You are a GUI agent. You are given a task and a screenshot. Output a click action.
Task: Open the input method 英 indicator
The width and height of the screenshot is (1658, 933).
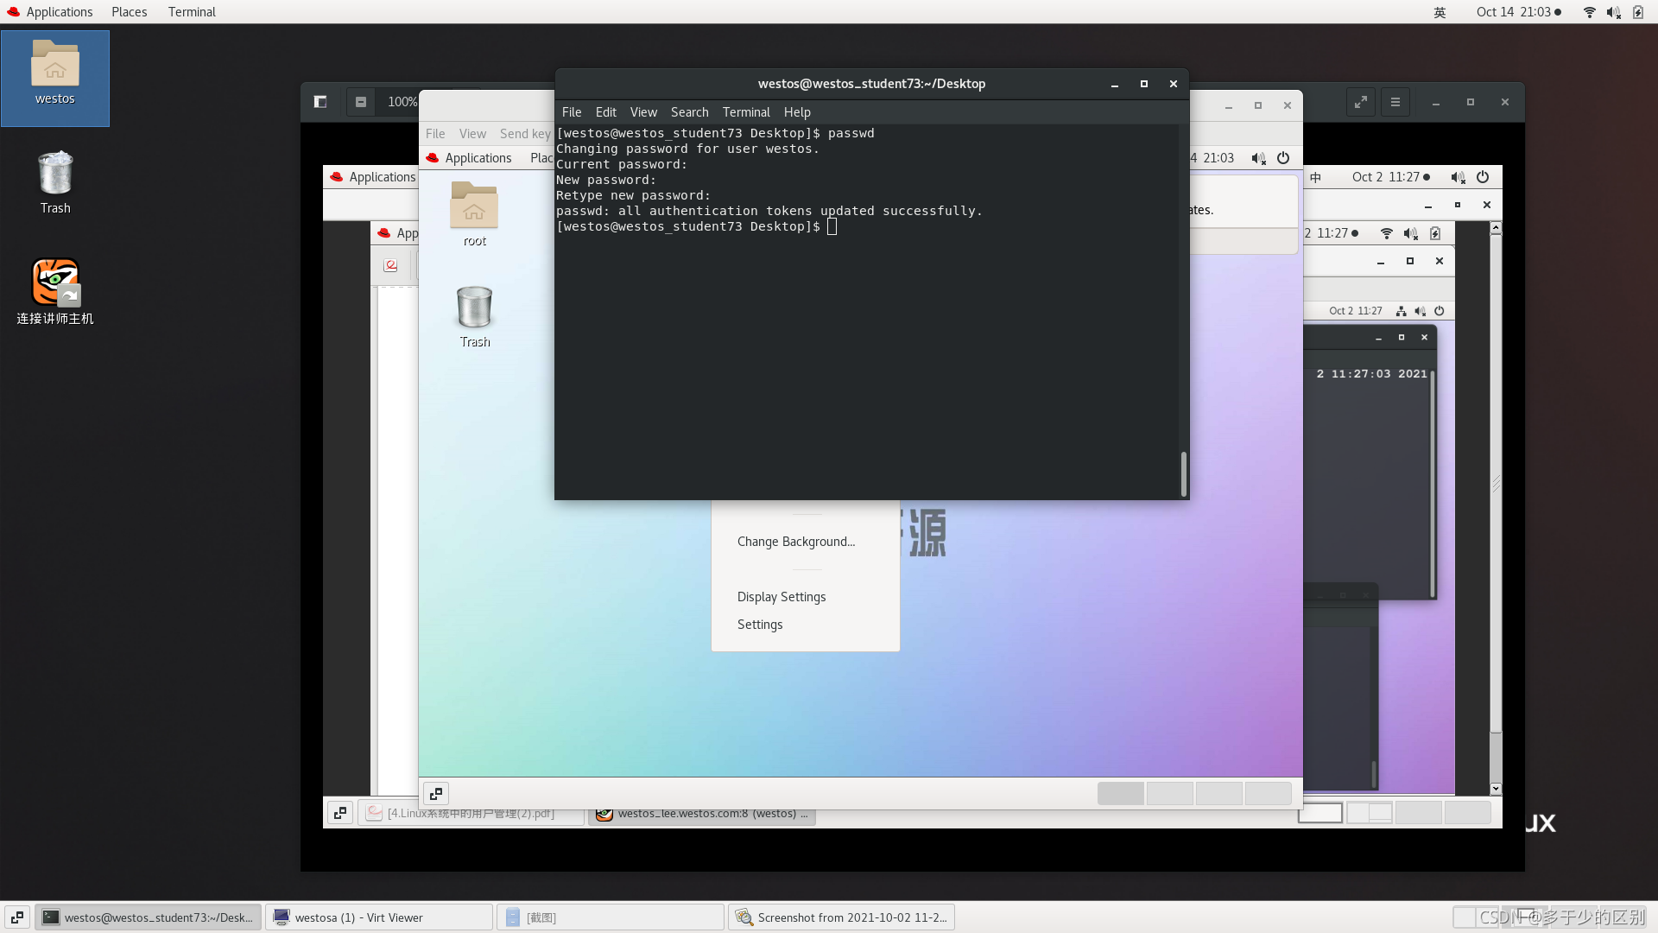[1440, 12]
